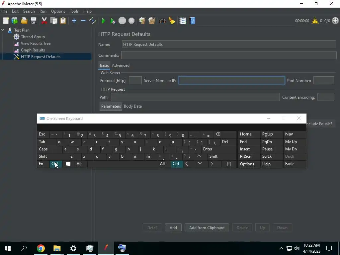Click the Options key on On-Screen Keyboard
340x255 pixels.
pos(249,164)
